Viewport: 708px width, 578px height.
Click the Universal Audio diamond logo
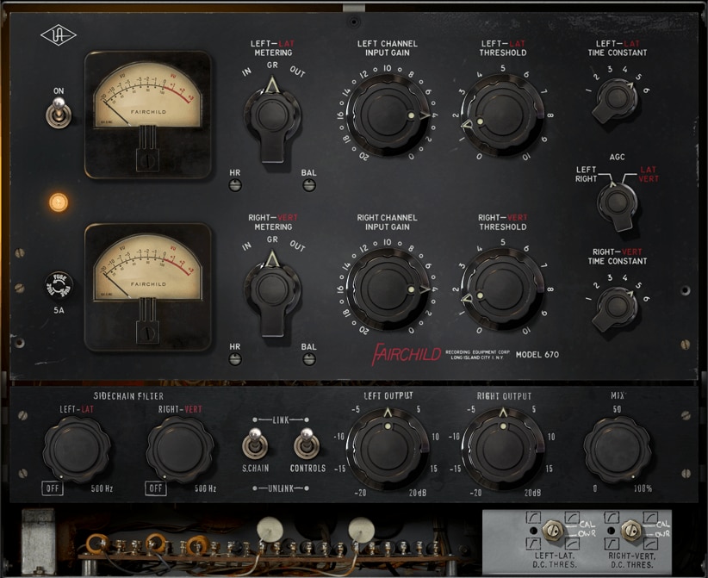coord(59,35)
